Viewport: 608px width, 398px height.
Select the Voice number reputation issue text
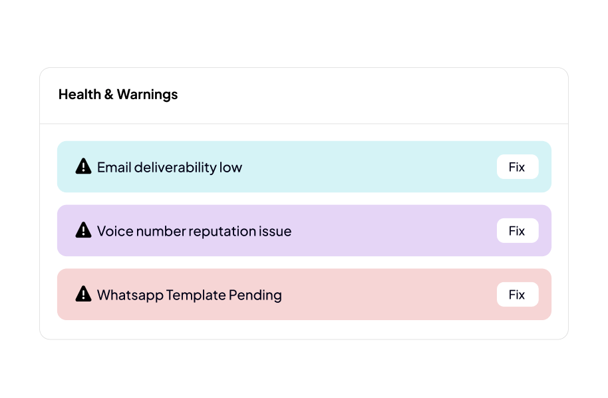194,231
